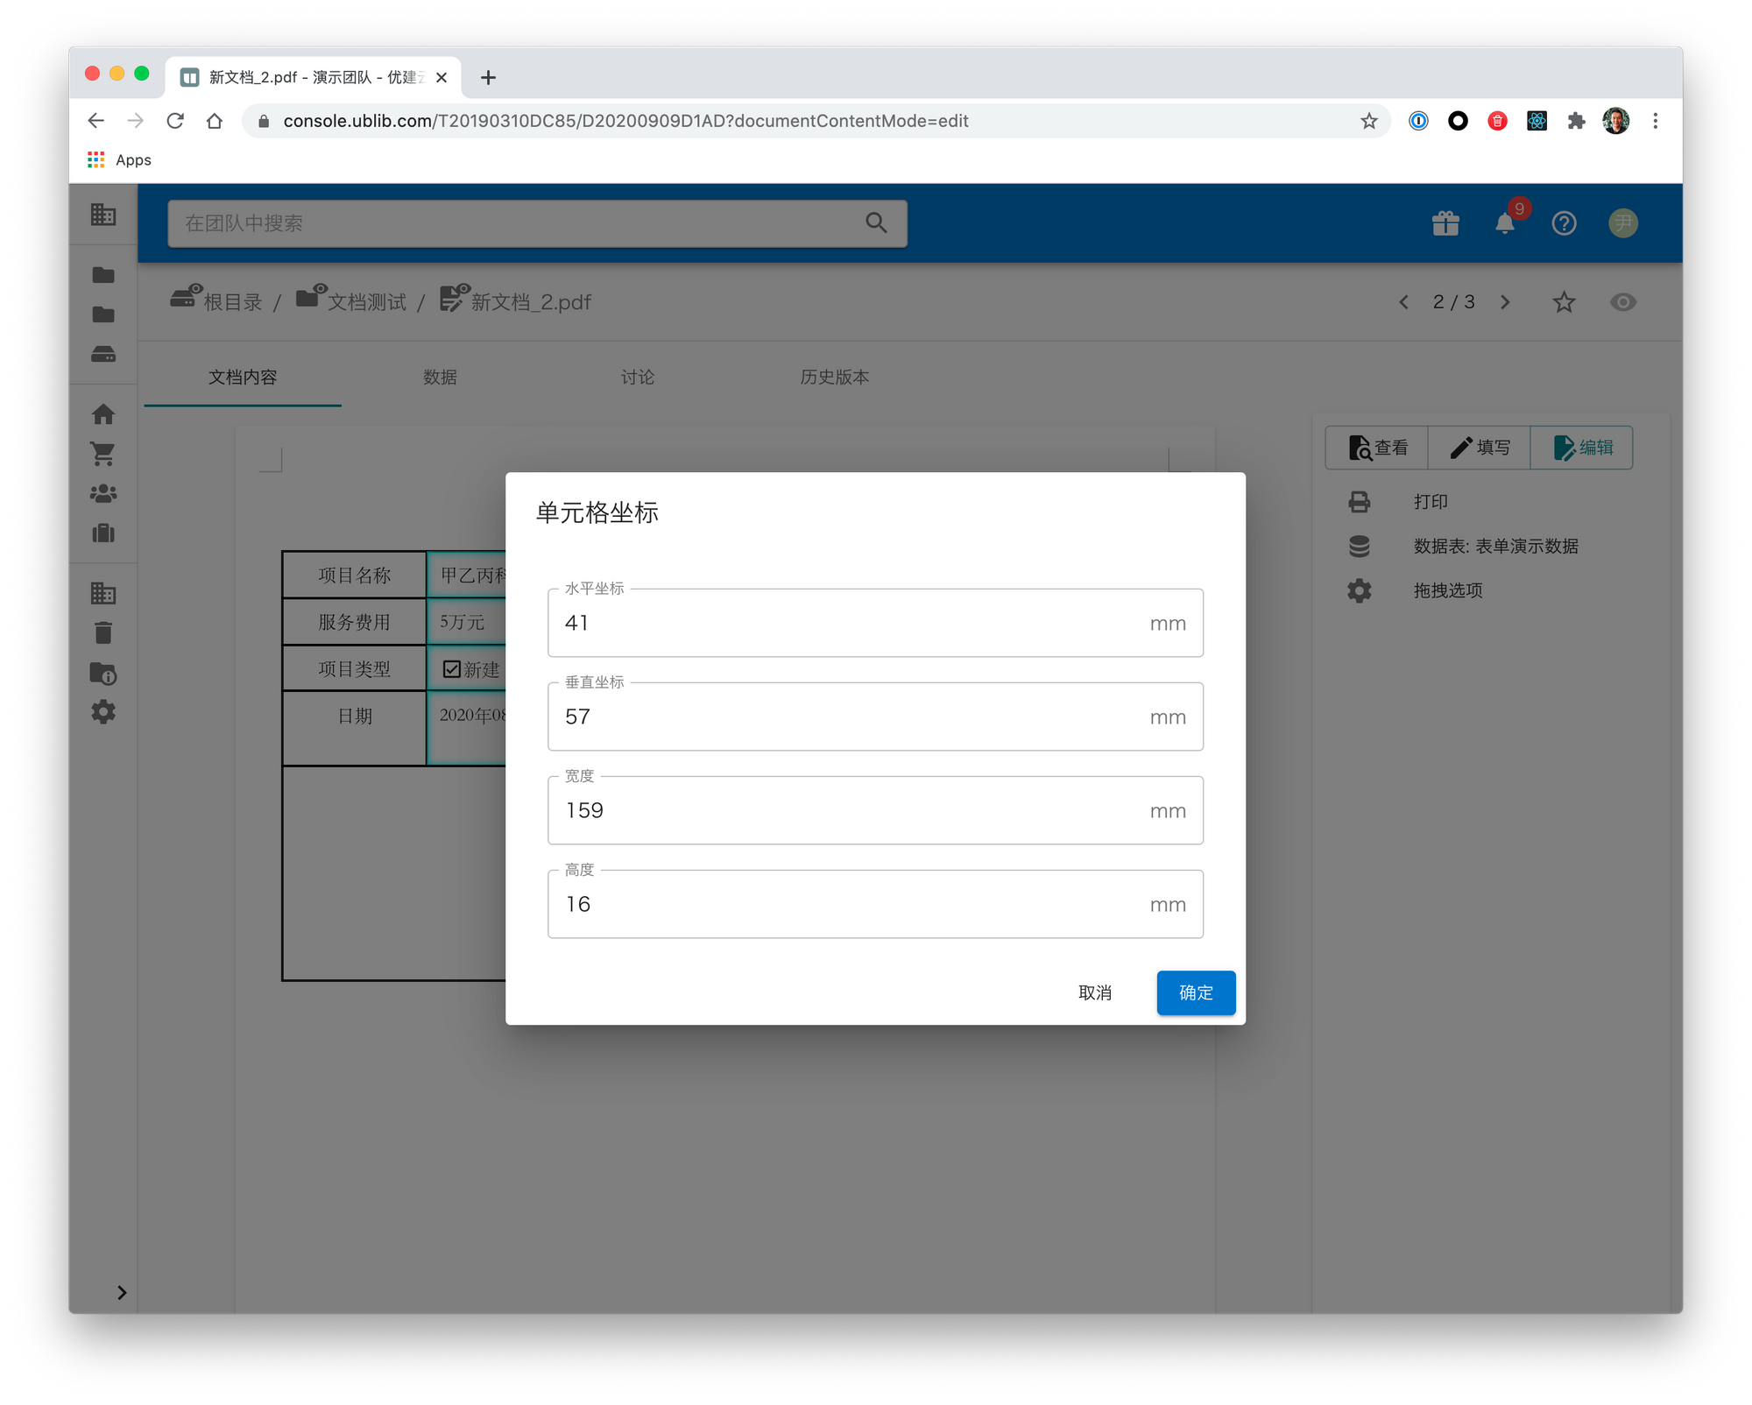Screen dimensions: 1752x1405
Task: Open drag options gear icon
Action: [1359, 590]
